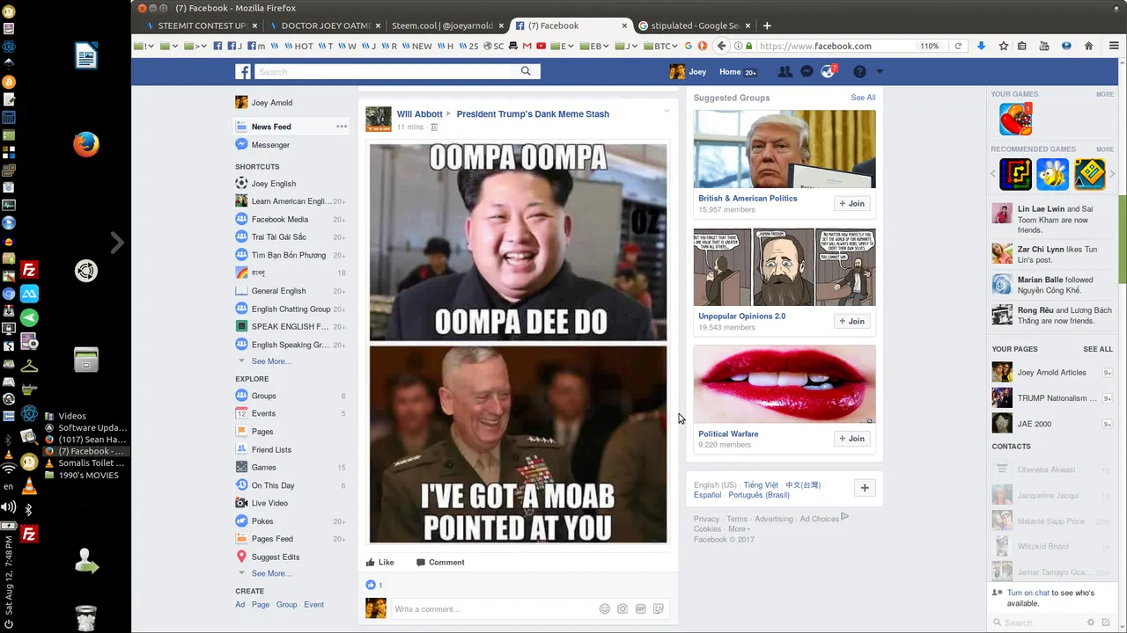This screenshot has height=633, width=1127.
Task: Launch Firefox from the desktop icon
Action: tap(85, 143)
